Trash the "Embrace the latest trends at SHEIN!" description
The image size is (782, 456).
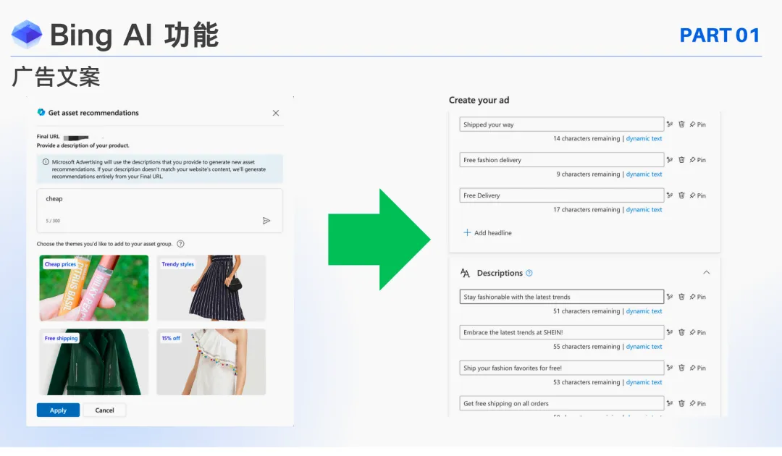click(681, 332)
